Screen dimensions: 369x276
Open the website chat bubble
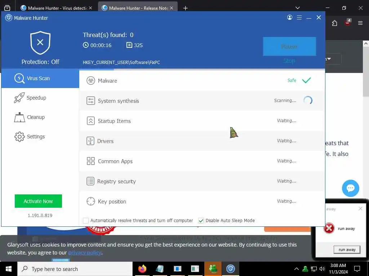coord(350,188)
